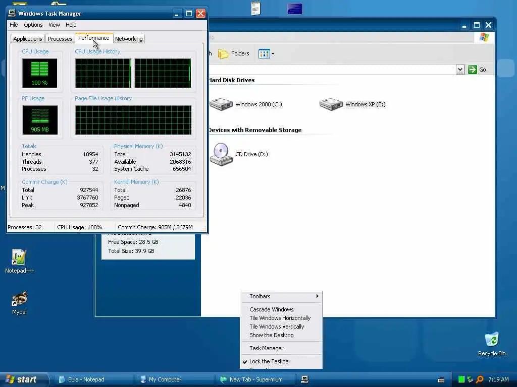Choose Cascade Windows from context menu
517x387 pixels.
point(281,309)
